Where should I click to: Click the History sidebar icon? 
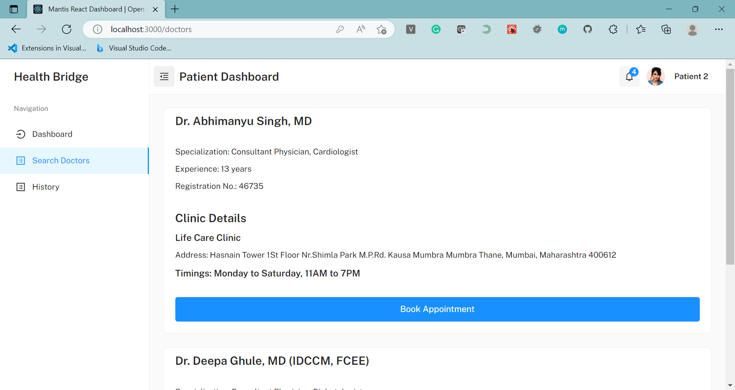pos(21,187)
